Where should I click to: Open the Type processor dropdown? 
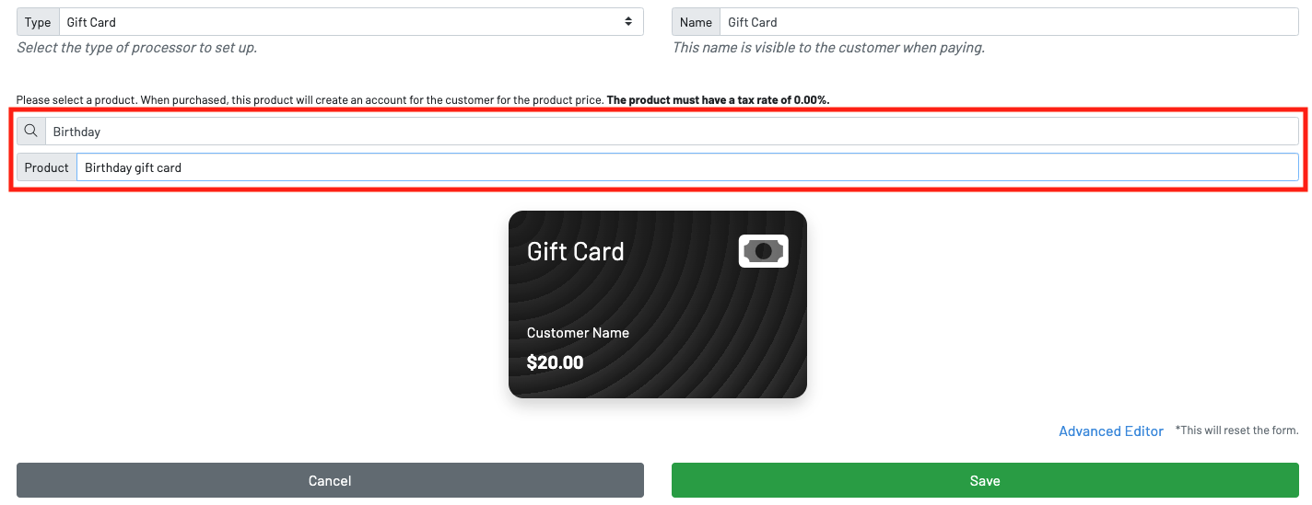coord(350,22)
